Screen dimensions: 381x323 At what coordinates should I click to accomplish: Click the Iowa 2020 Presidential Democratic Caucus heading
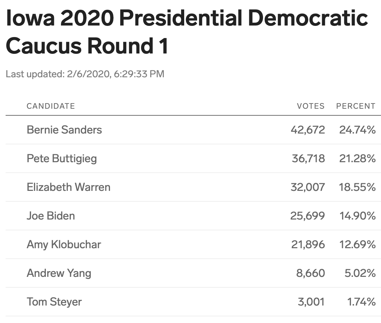click(187, 31)
